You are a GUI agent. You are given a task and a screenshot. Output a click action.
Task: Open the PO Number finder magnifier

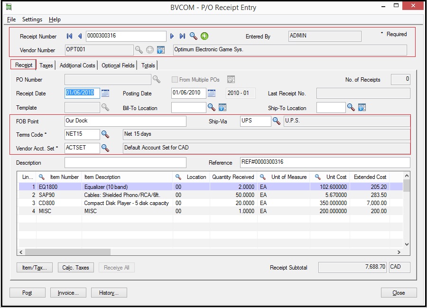coord(157,80)
